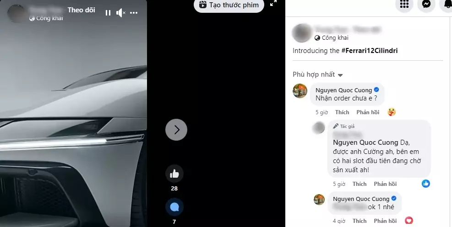Image resolution: width=452 pixels, height=227 pixels.
Task: Open the #Ferrari12Cilindri hashtag link
Action: [370, 51]
